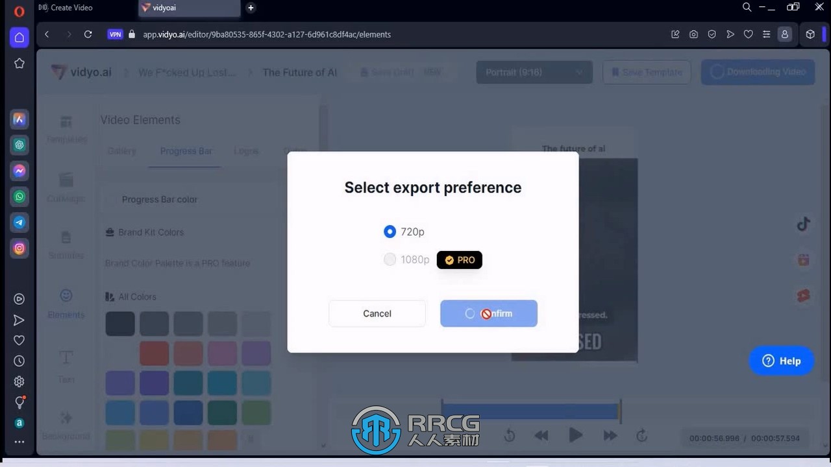
Task: Go back in browser history
Action: click(x=47, y=34)
